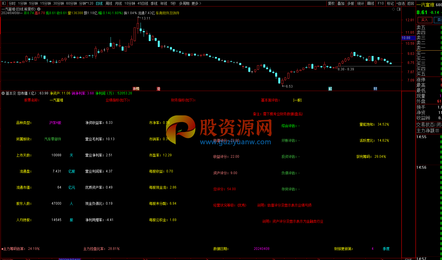The image size is (442, 260).
Task: Click the 一汽富维 stock name in quote panel
Action: pos(426,5)
